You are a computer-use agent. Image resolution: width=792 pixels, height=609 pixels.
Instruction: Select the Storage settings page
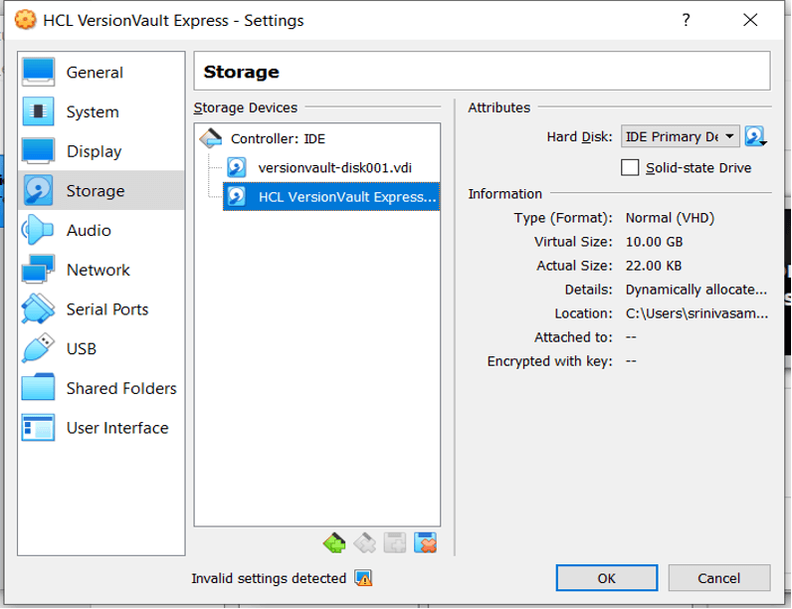click(101, 190)
